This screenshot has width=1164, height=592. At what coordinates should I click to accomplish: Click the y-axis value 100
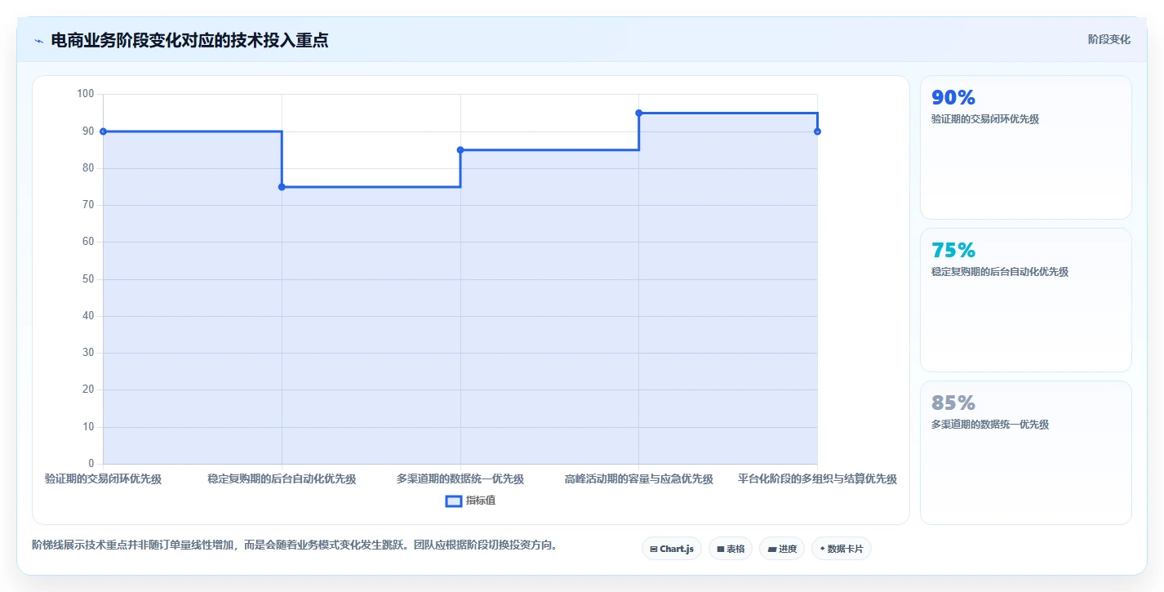click(86, 94)
